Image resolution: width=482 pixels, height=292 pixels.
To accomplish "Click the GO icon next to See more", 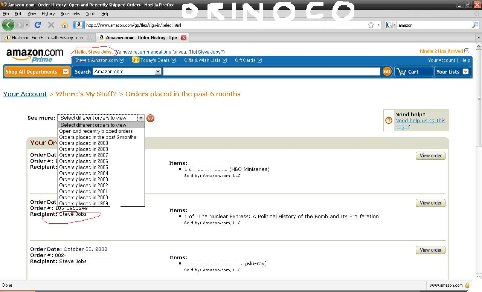I will click(150, 118).
